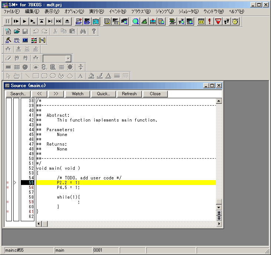Open the オプション(O) menu
The width and height of the screenshot is (271, 255).
point(74,11)
